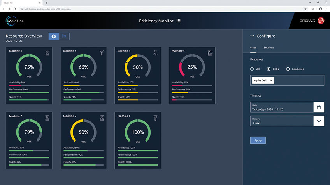Switch to gauge view in Resource Overview

54,36
